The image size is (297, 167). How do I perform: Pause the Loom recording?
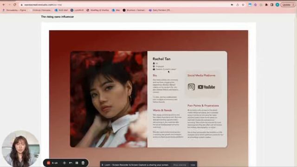[77, 163]
